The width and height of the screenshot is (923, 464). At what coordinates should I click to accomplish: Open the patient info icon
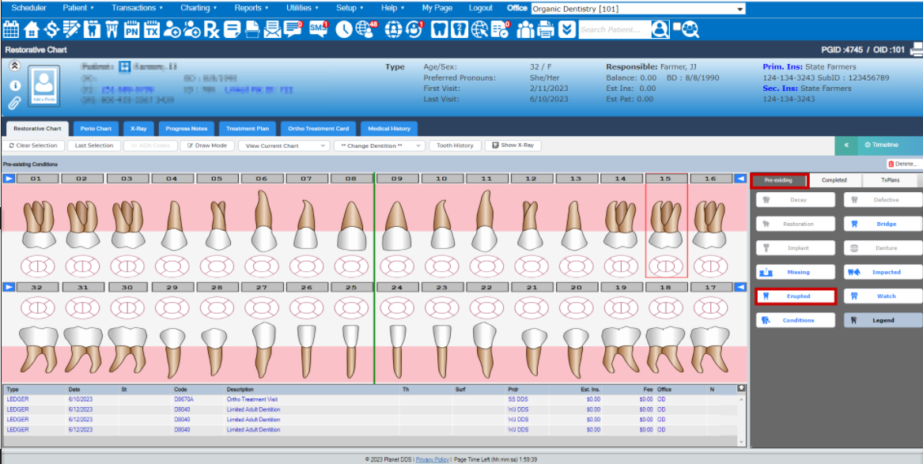(x=14, y=84)
